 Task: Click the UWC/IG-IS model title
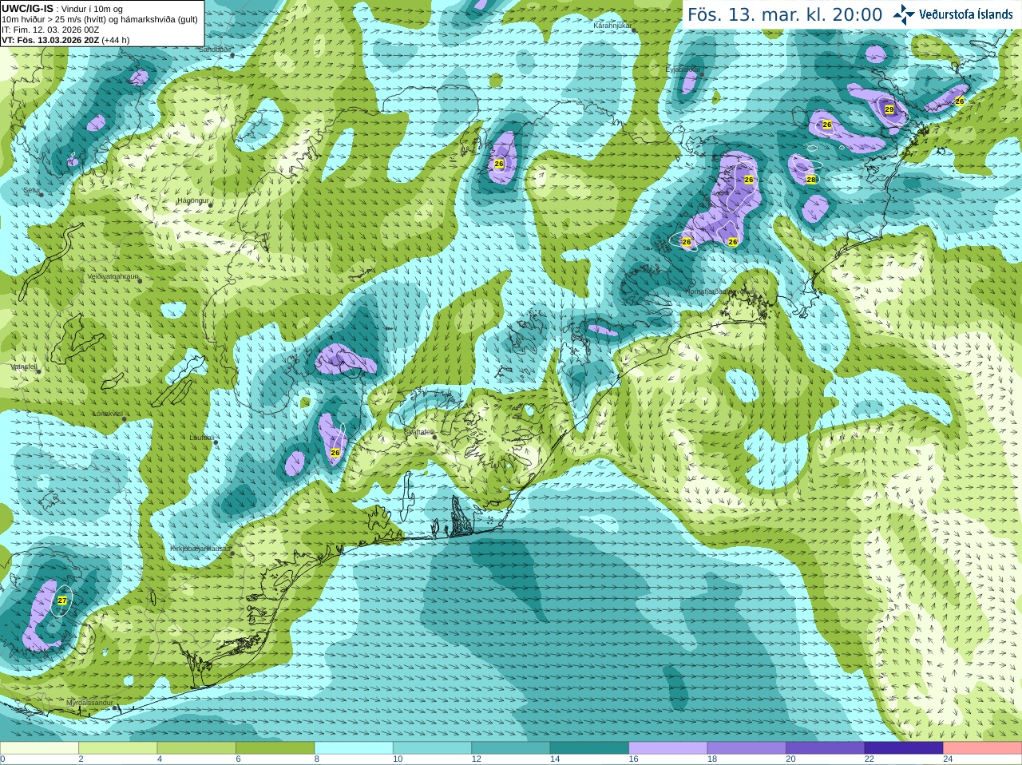pyautogui.click(x=27, y=8)
